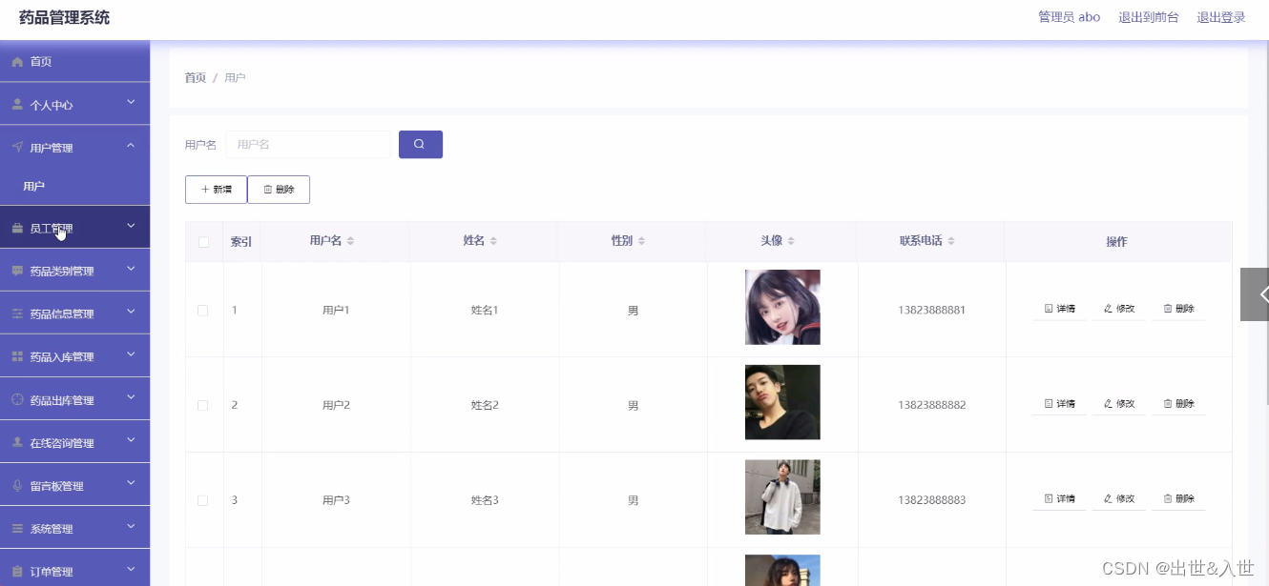Click 删除 for 用户2 row
The image size is (1269, 586).
coord(1178,404)
